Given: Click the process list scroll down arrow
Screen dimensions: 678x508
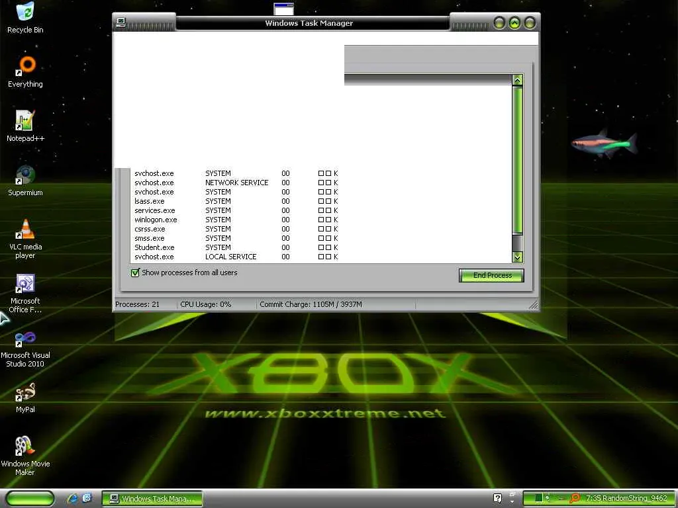Looking at the screenshot, I should point(517,257).
